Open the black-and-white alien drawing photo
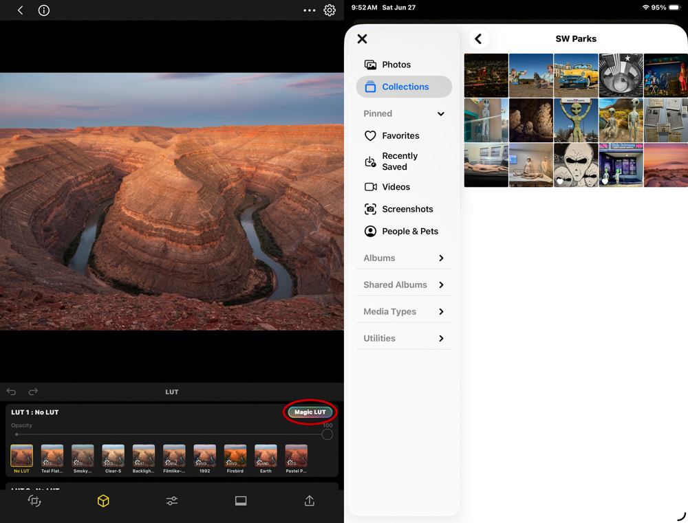 coord(576,165)
